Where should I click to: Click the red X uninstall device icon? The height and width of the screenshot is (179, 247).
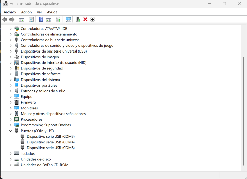coord(85,19)
